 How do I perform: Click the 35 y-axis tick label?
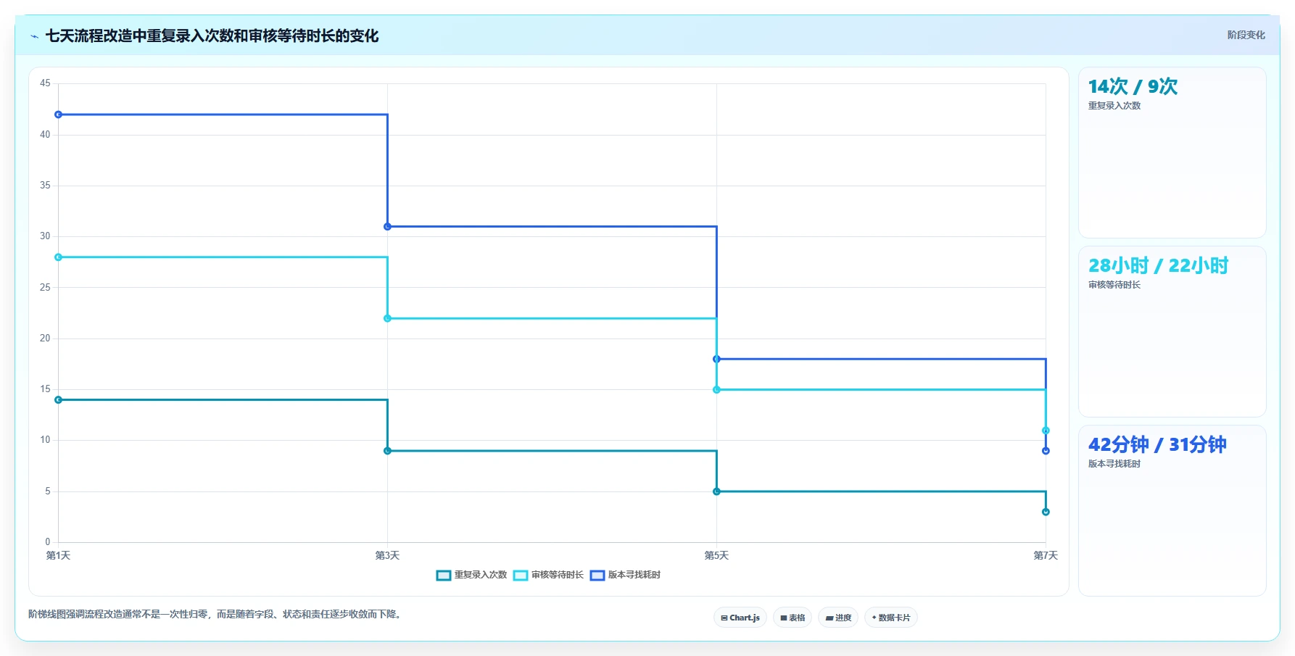click(45, 186)
